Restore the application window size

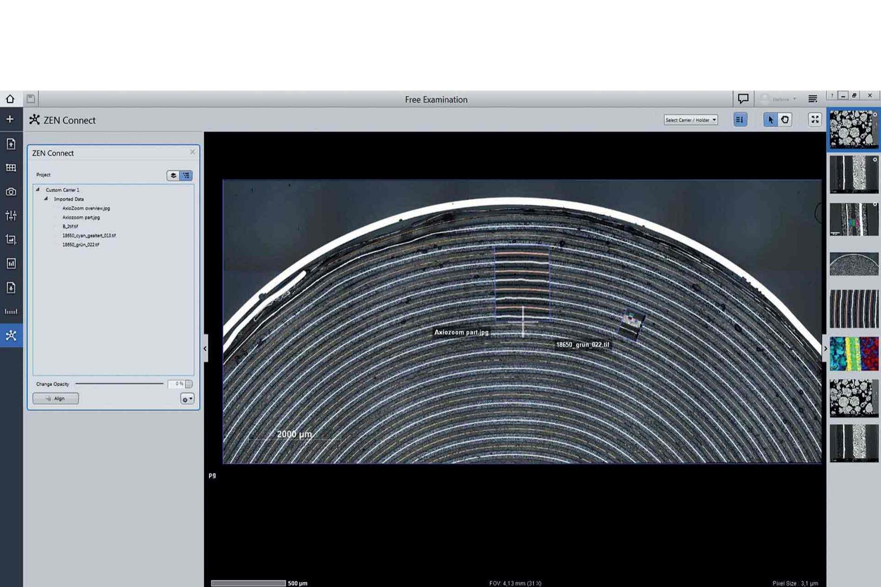pyautogui.click(x=854, y=96)
